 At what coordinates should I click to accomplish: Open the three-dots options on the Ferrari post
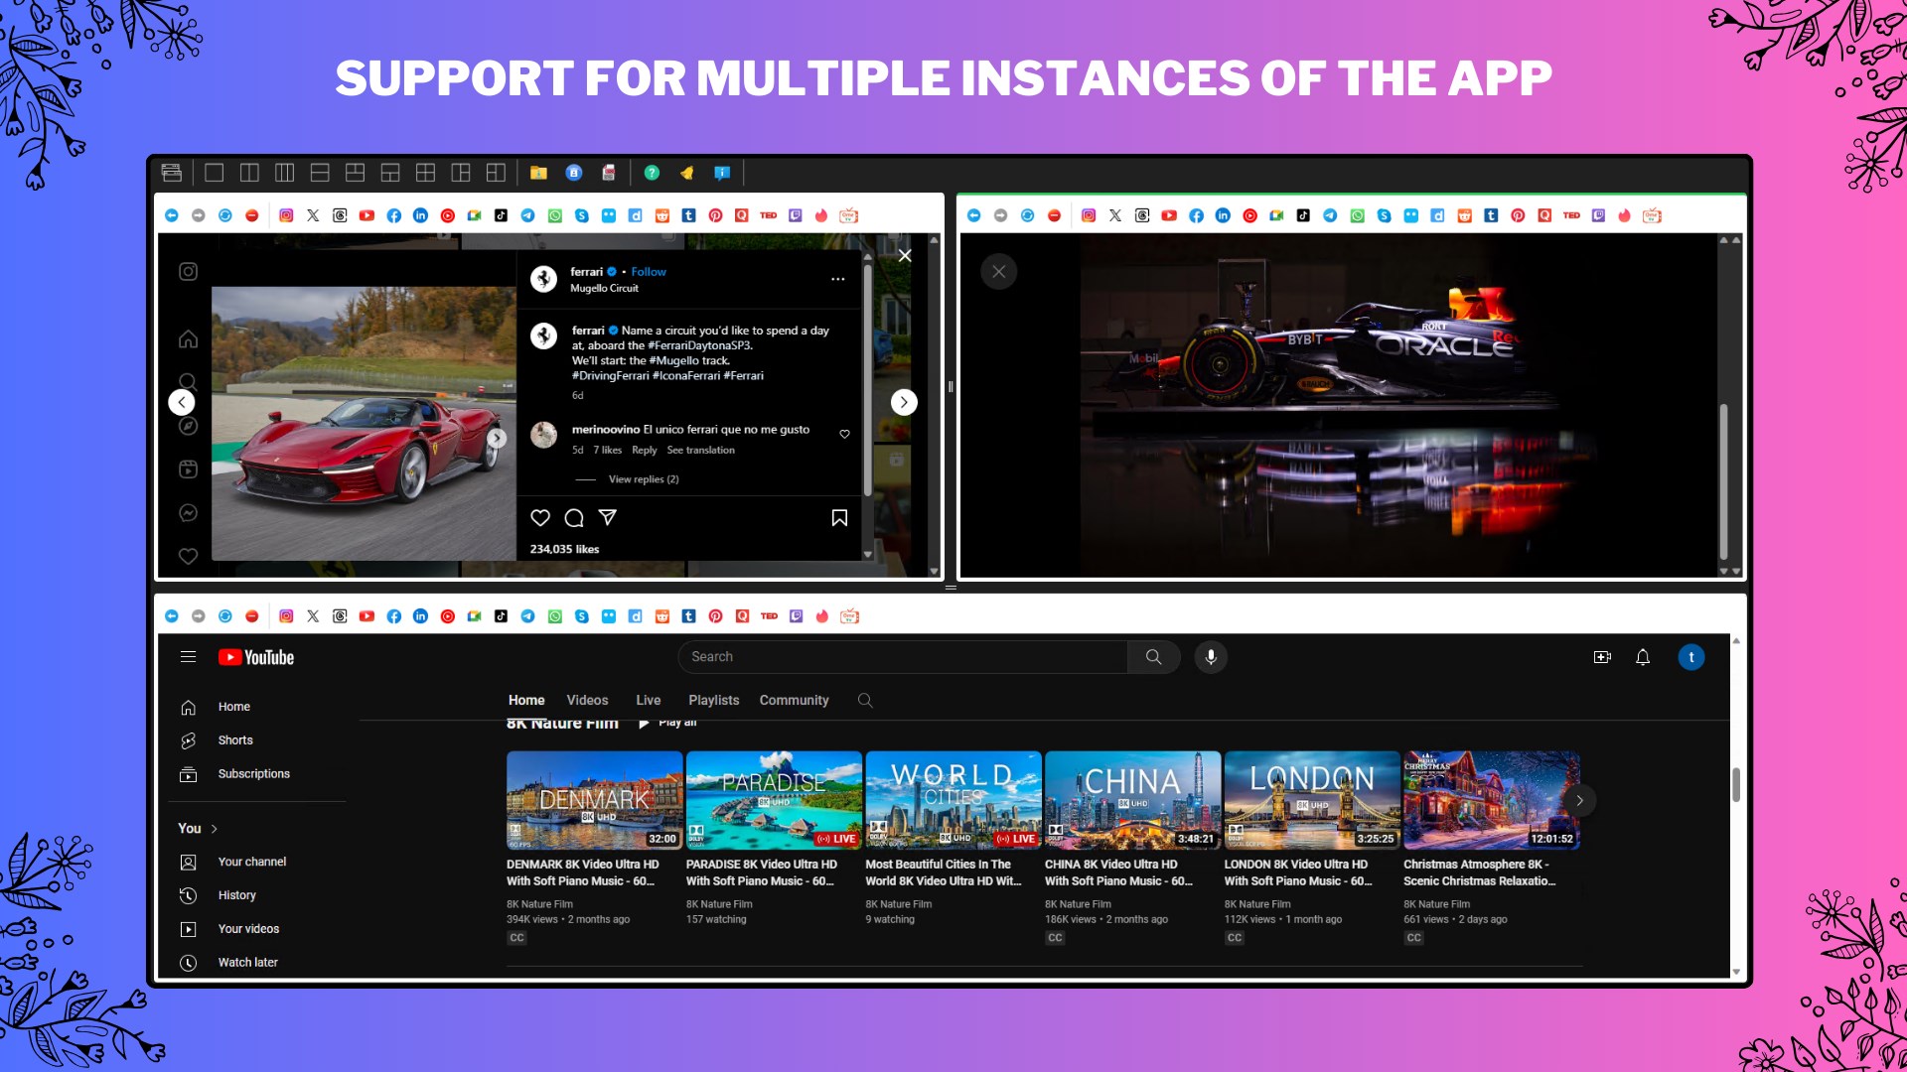click(x=837, y=280)
